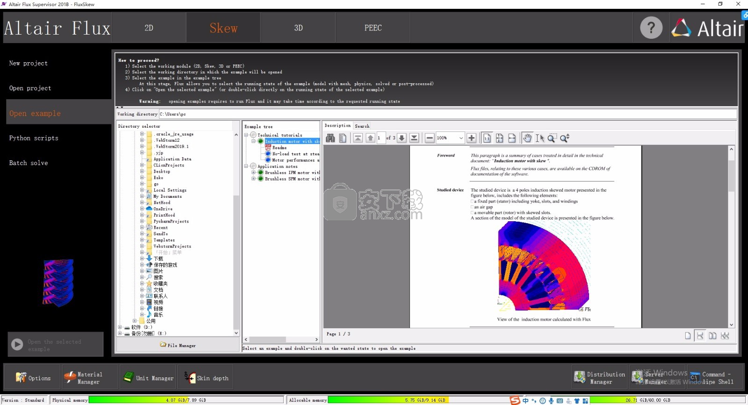
Task: Switch to continuous single column view
Action: (x=700, y=336)
